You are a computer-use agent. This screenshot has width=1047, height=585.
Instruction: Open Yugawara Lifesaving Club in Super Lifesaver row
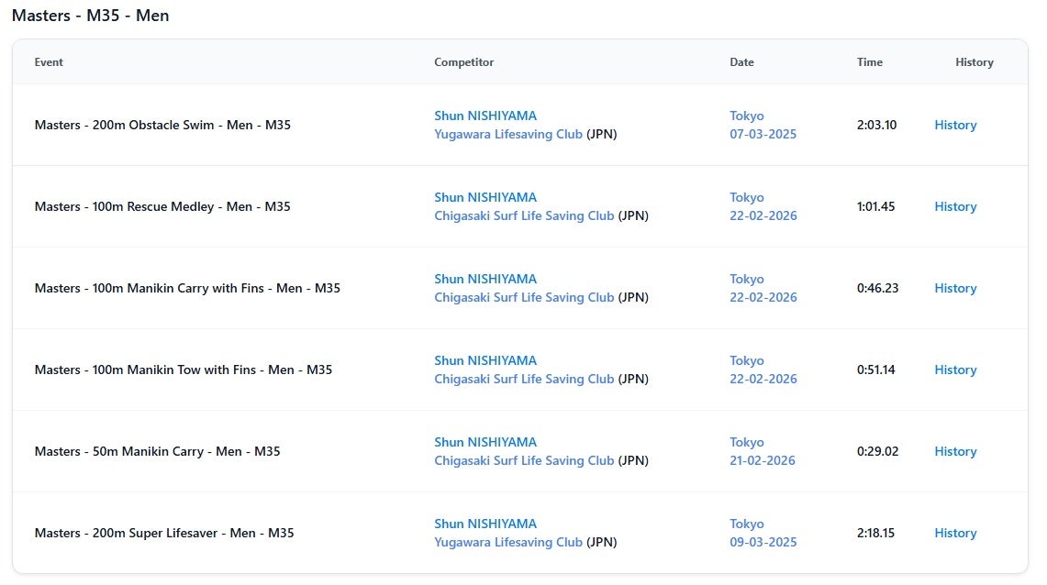point(508,543)
